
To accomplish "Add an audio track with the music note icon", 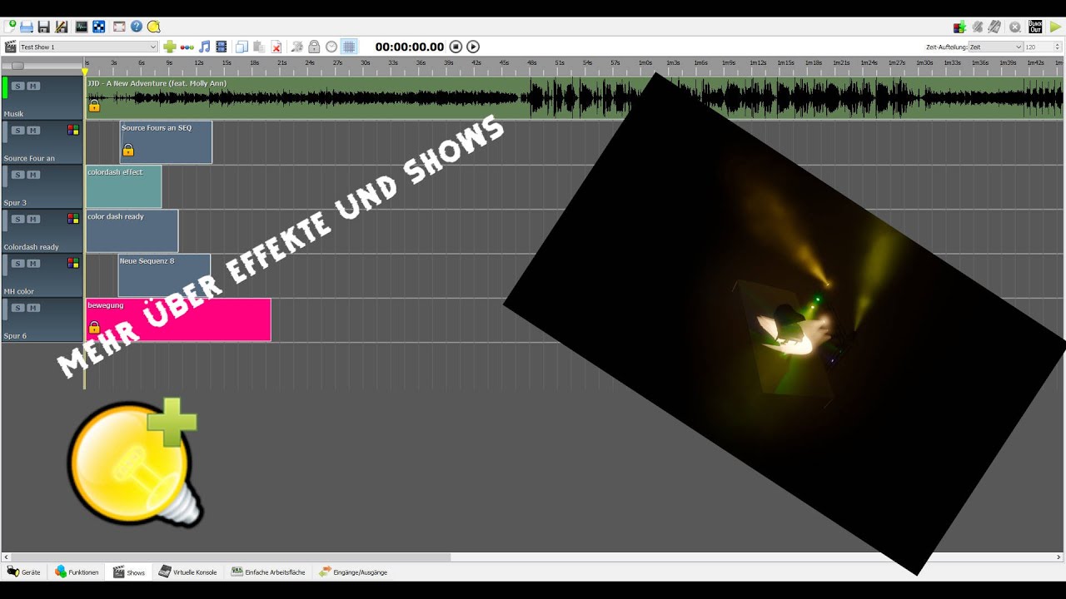I will click(205, 47).
